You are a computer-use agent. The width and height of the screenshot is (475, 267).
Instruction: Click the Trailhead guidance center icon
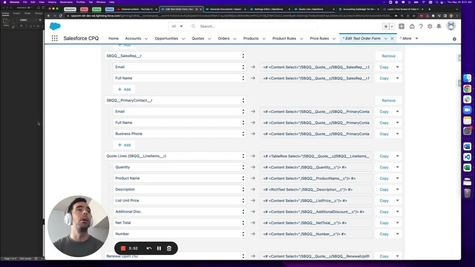click(412, 26)
